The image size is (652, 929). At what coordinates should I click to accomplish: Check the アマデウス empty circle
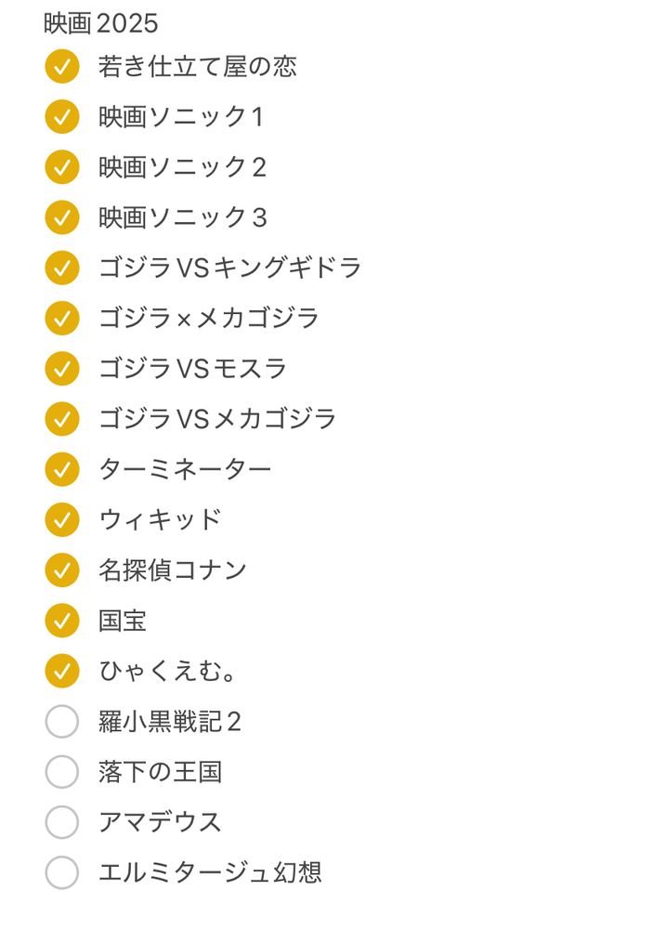coord(61,822)
